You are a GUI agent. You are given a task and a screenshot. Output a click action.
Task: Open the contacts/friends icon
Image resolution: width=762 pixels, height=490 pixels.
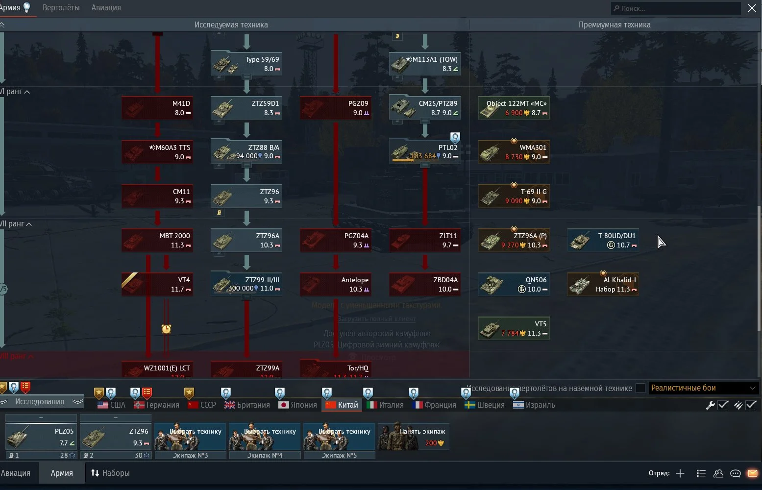718,473
